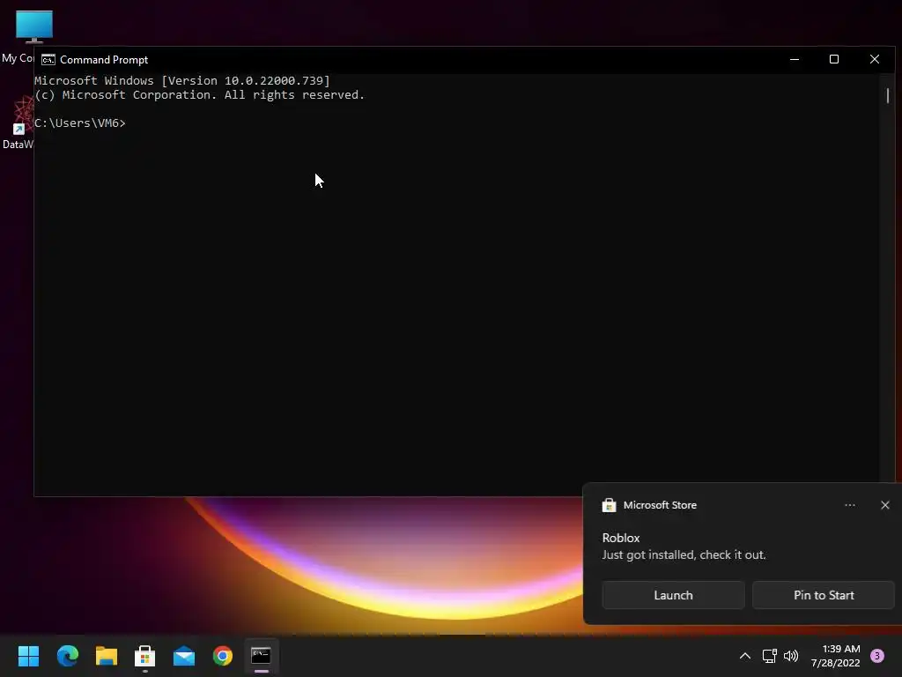This screenshot has width=902, height=677.
Task: Launch Roblox from the notification
Action: 673,595
